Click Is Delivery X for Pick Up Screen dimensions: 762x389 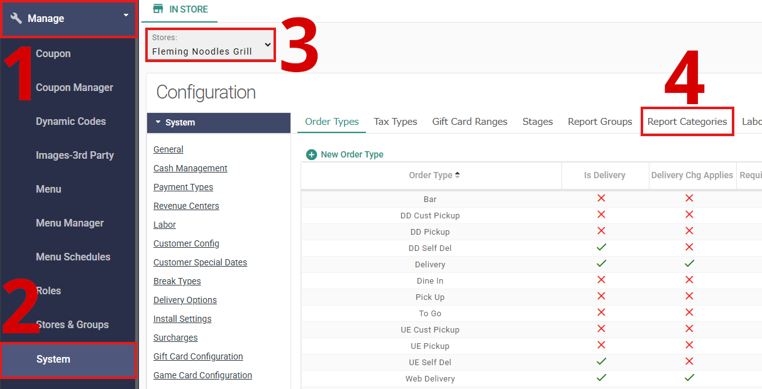click(602, 296)
